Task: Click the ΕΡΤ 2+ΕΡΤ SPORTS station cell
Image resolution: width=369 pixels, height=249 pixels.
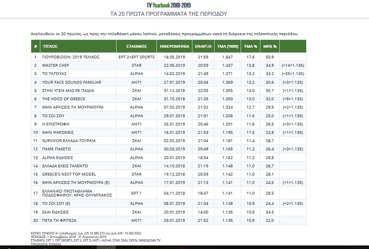Action: tap(137, 57)
